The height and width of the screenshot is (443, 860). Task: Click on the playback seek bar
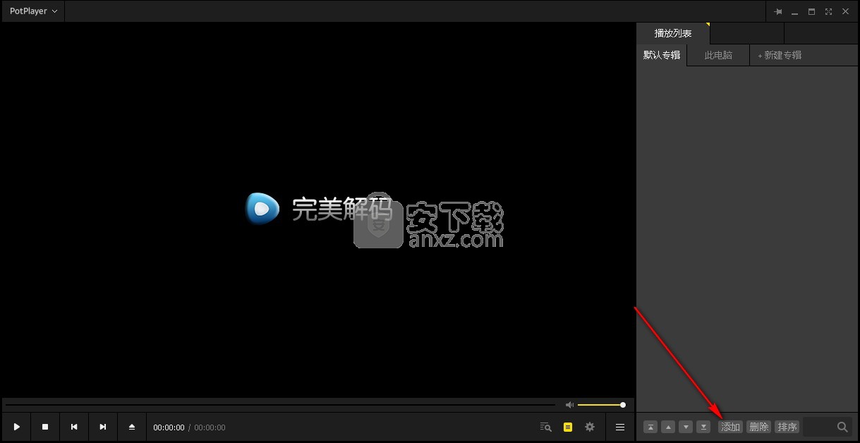(280, 405)
